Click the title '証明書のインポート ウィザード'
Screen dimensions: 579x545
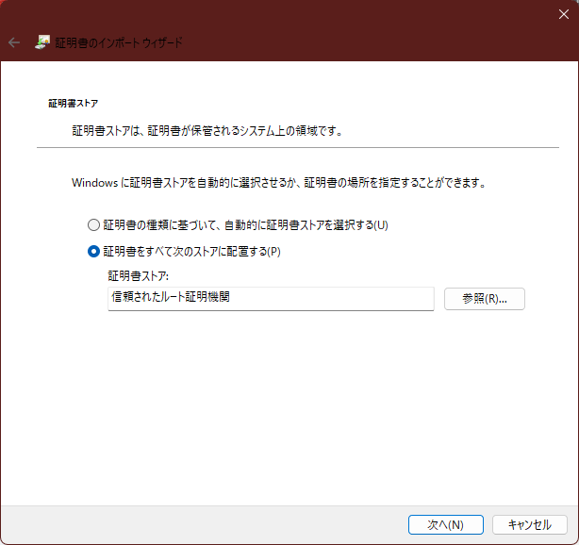(119, 42)
